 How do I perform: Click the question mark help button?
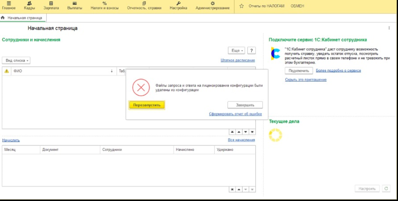tap(251, 51)
